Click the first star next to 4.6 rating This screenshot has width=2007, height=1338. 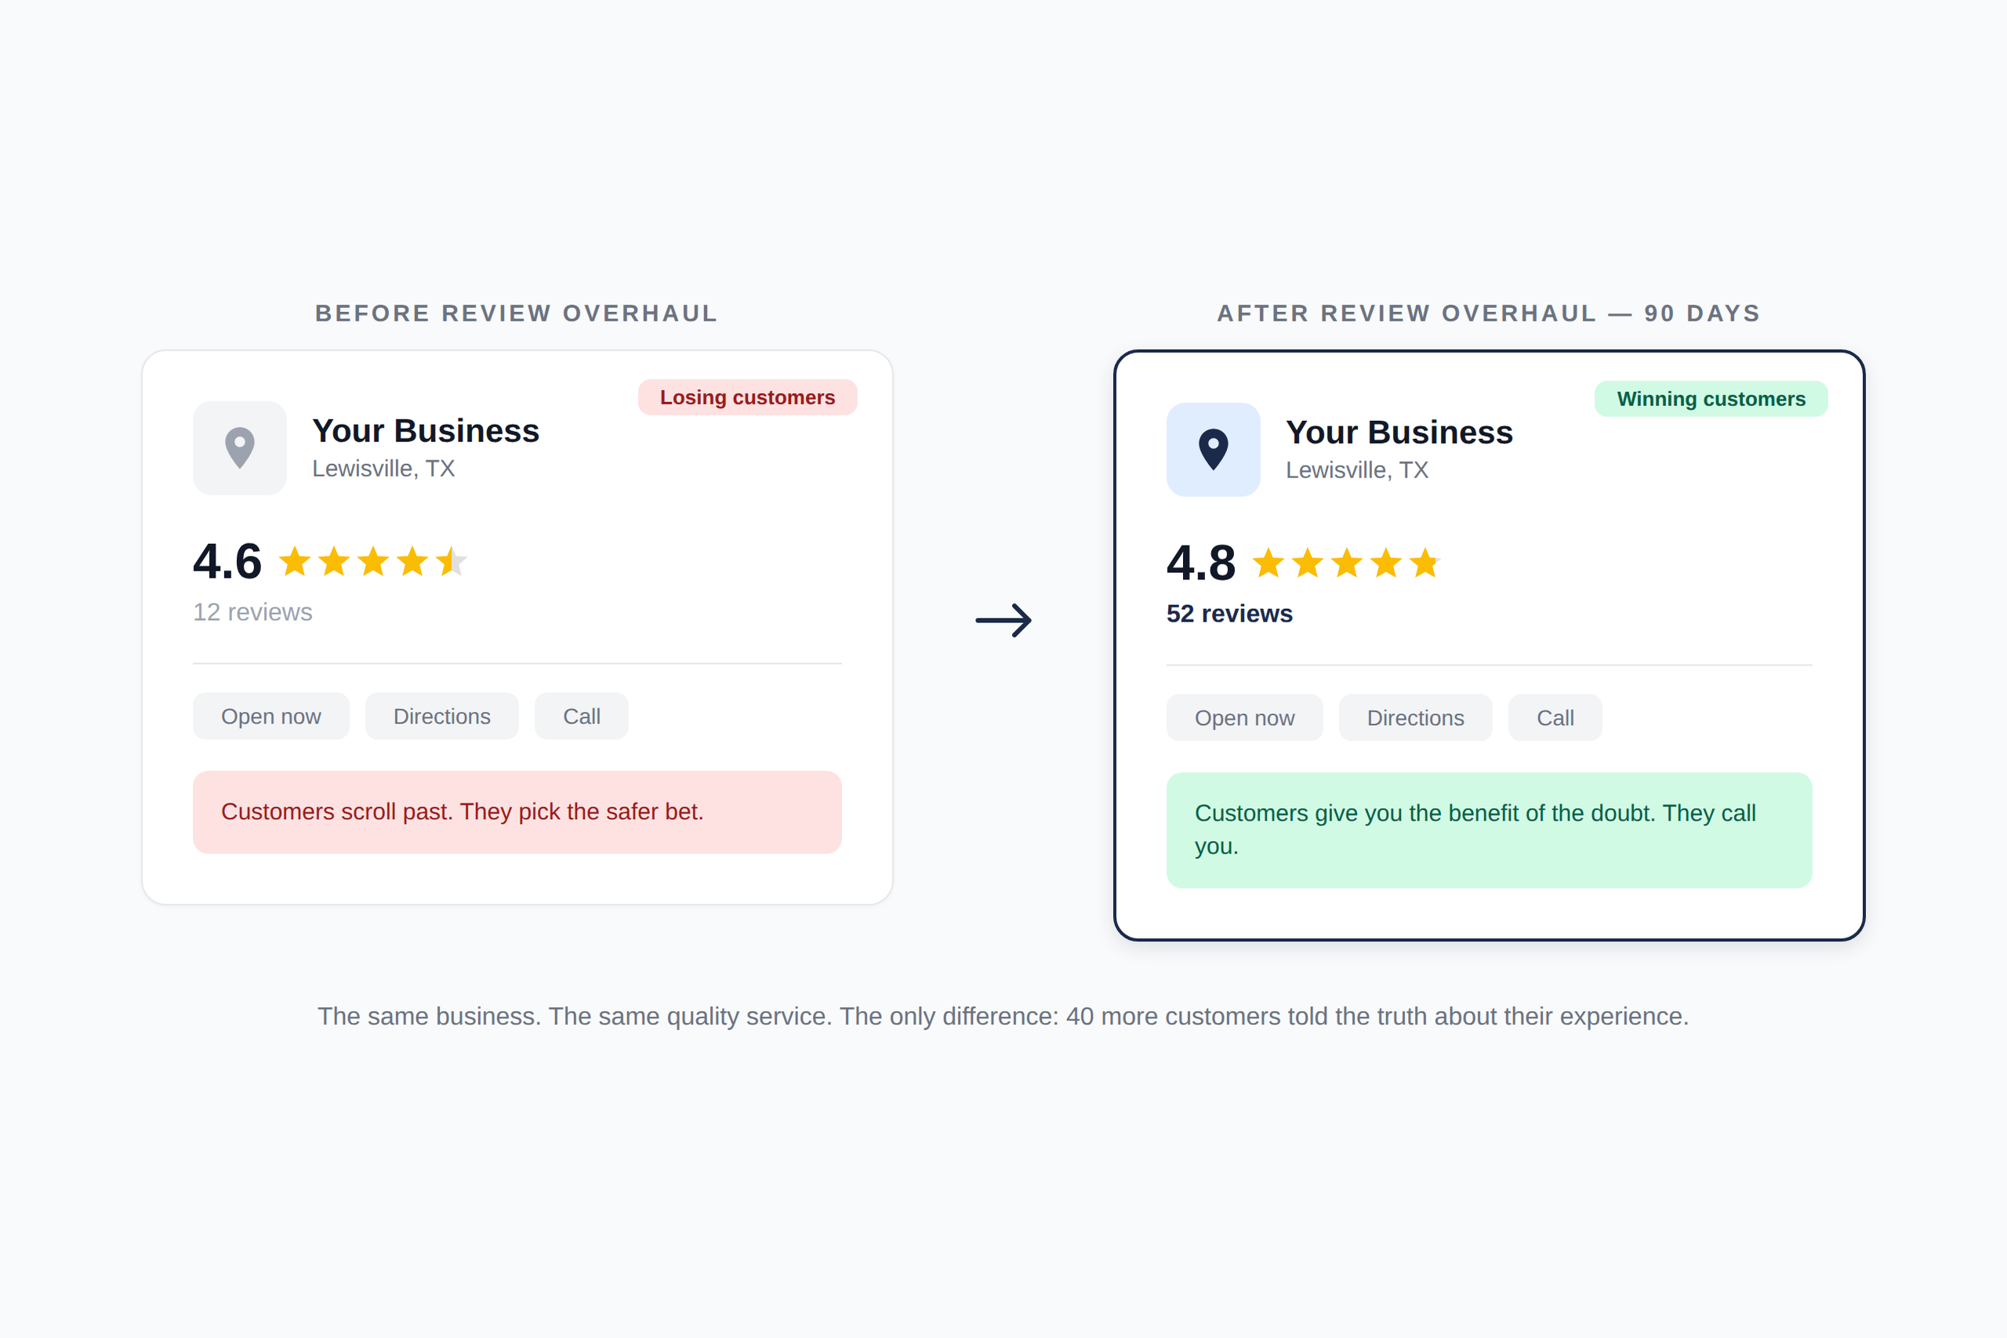point(295,562)
